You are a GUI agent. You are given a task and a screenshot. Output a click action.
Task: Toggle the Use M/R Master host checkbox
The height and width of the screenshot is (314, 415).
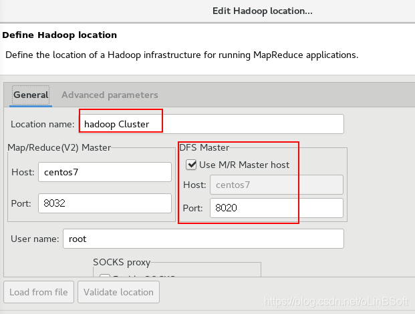191,165
